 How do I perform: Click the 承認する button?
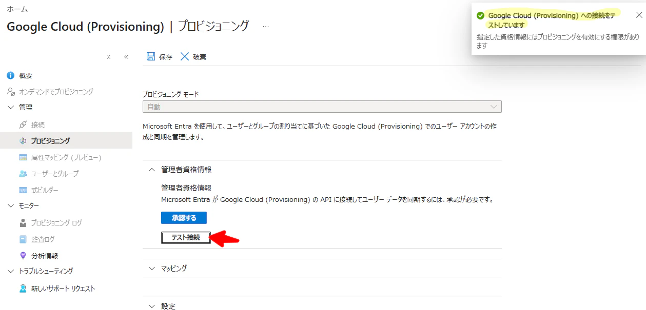184,218
